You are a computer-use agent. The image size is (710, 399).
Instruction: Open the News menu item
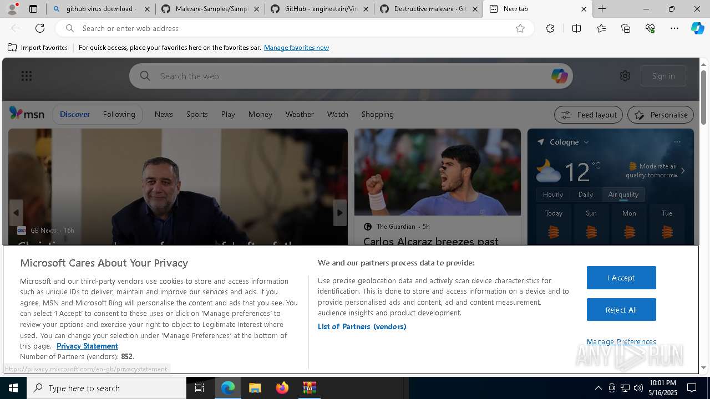coord(164,114)
